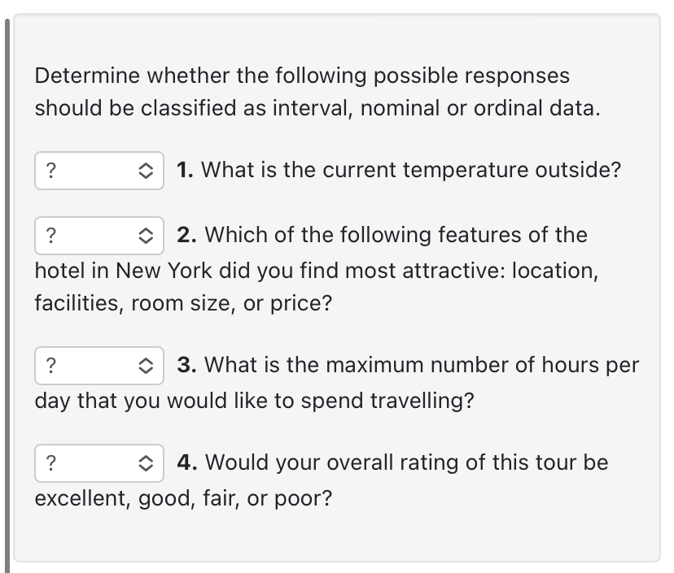Screen dimensions: 674x573
Task: Click the chevron arrows on question 1's select box
Action: pos(145,171)
